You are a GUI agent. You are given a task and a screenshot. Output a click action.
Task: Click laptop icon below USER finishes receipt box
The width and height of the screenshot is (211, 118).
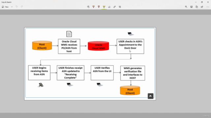[70, 85]
